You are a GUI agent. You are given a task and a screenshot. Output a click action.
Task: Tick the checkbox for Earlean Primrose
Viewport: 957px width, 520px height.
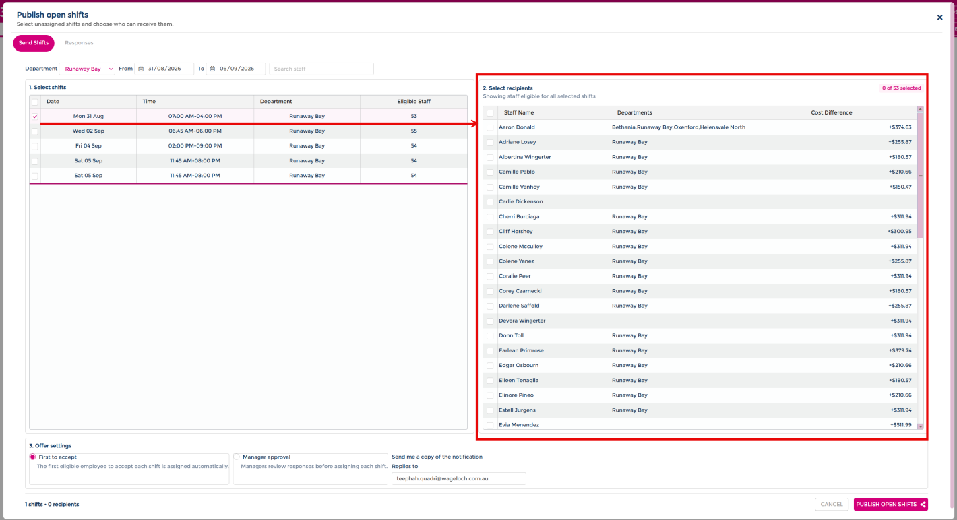[x=490, y=351]
